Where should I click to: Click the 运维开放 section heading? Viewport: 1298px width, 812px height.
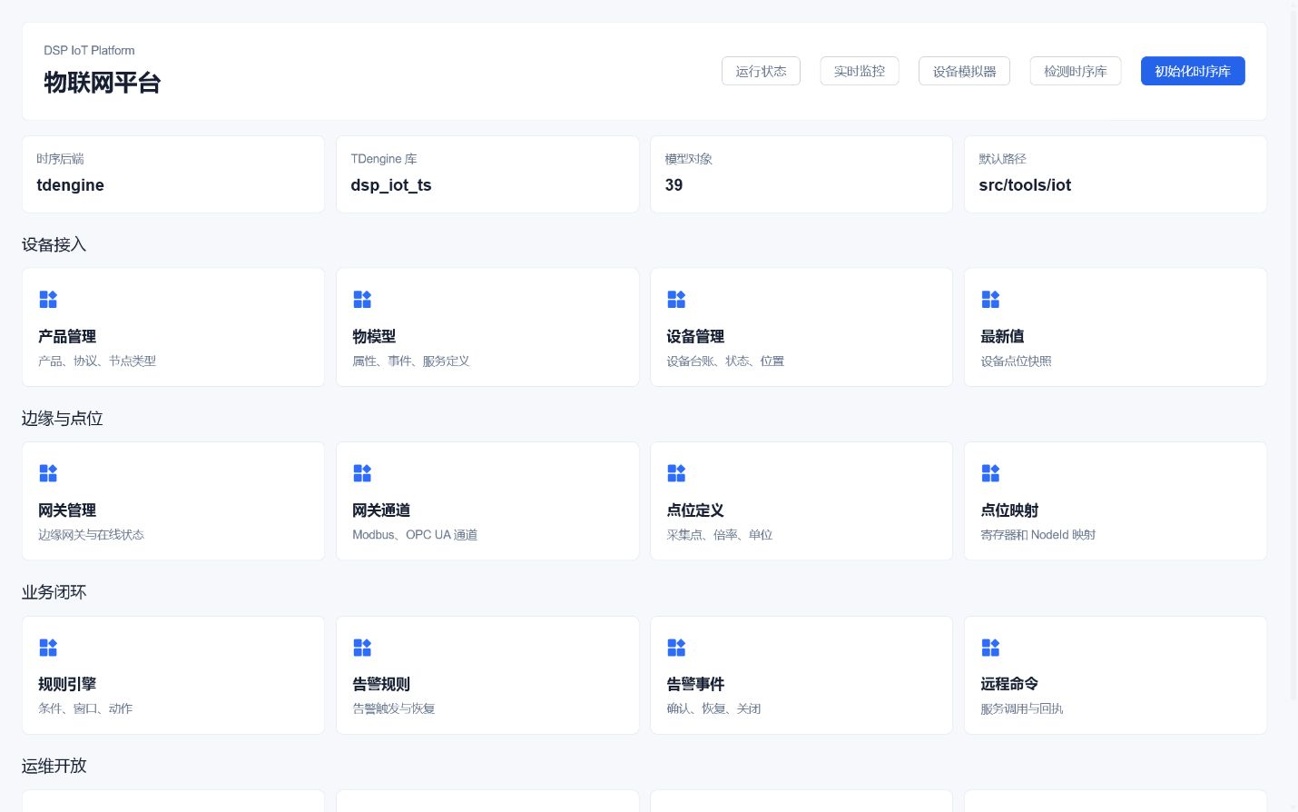click(x=54, y=766)
